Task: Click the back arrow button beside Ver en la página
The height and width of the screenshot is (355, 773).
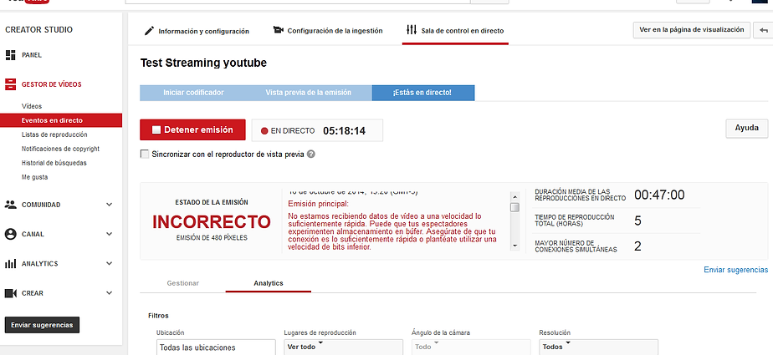Action: (764, 30)
